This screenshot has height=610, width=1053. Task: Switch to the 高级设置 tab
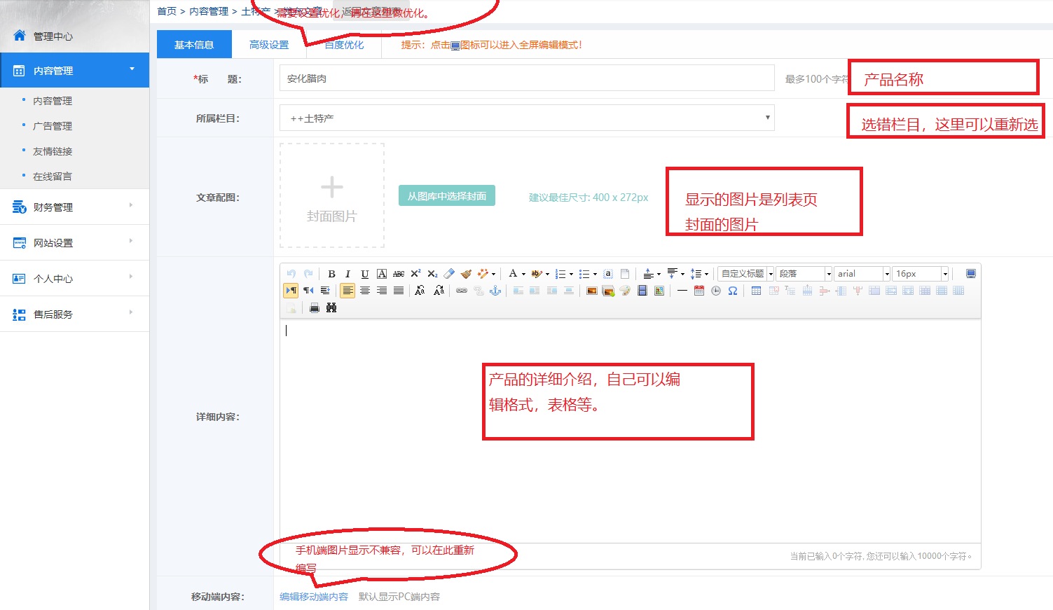coord(269,45)
